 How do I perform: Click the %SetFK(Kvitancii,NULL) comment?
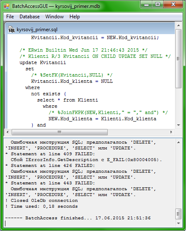(x=72, y=75)
